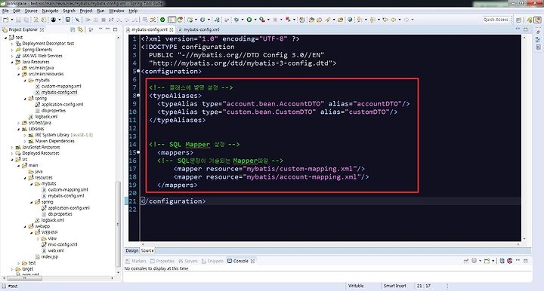Open the Debug dropdown arrow
The height and width of the screenshot is (291, 544).
pos(243,20)
